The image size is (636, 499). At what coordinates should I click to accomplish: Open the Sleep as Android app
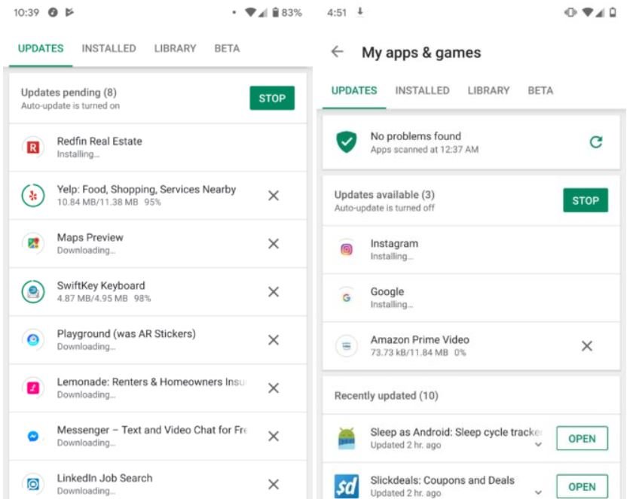point(582,439)
